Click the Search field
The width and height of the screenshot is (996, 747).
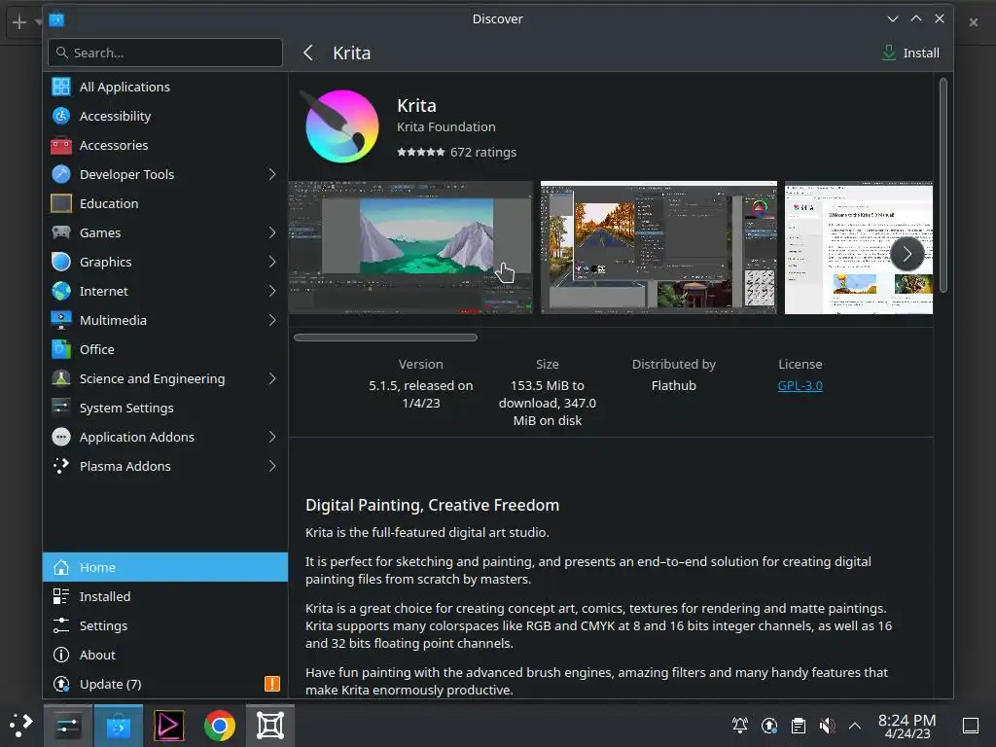[x=165, y=53]
